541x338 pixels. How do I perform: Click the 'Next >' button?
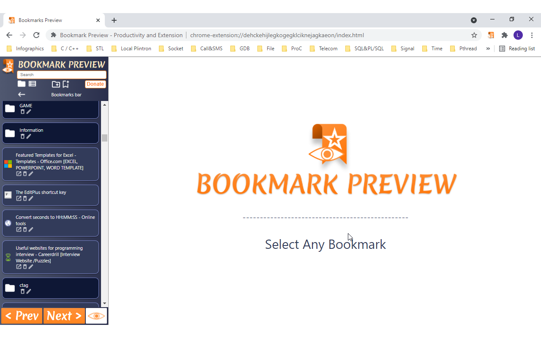pos(64,316)
